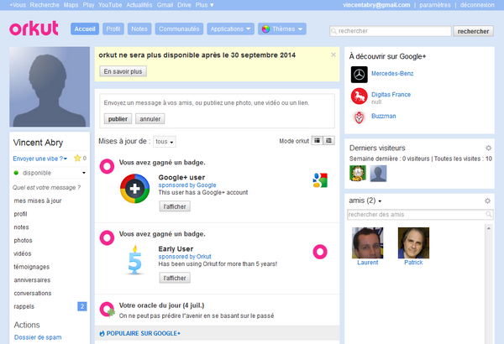The height and width of the screenshot is (344, 504).
Task: Click the Orkut sponsor ring beside the Early User badge
Action: tap(320, 252)
